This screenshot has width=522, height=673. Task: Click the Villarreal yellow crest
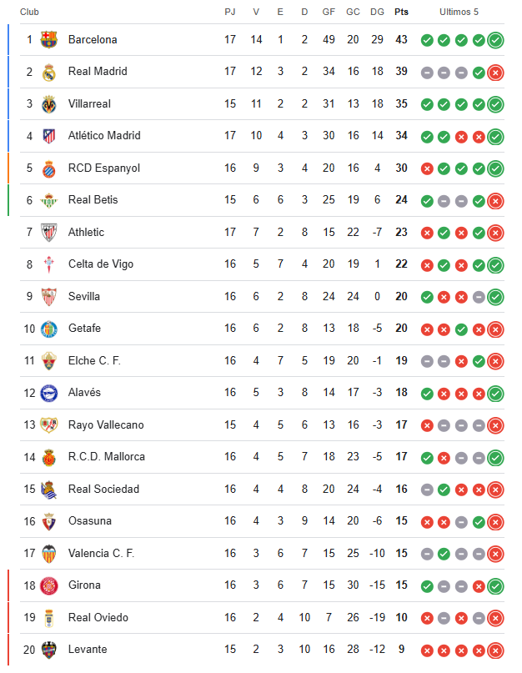[48, 103]
